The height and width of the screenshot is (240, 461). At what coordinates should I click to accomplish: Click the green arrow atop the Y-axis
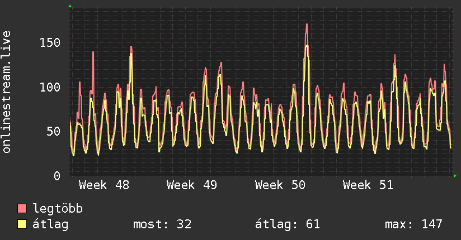tap(70, 6)
